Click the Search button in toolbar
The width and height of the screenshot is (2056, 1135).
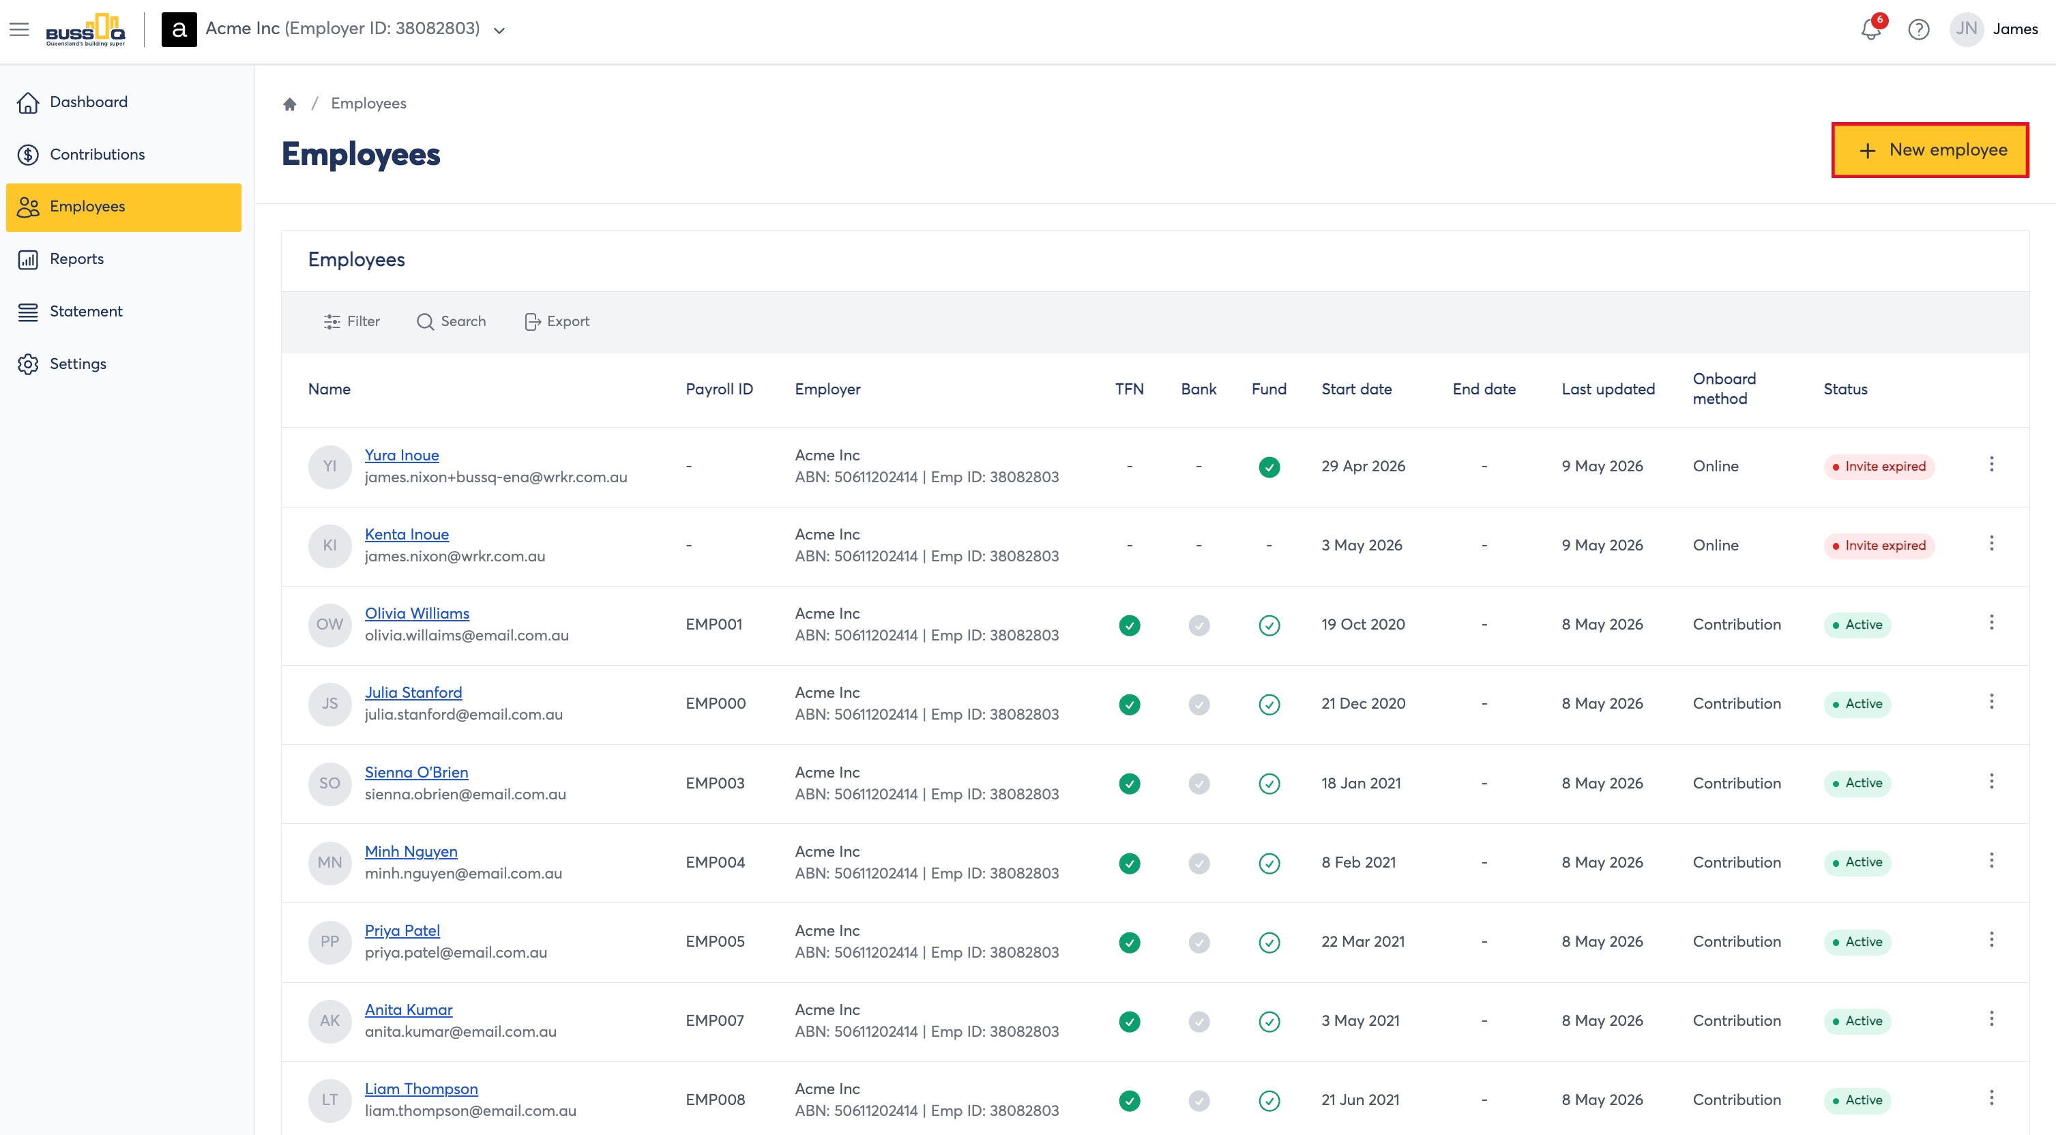click(x=451, y=322)
